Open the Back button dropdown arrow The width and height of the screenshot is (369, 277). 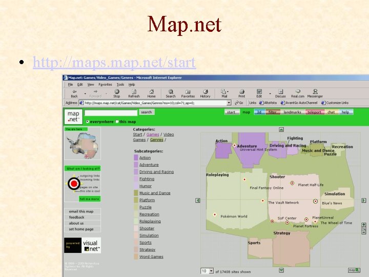point(85,94)
